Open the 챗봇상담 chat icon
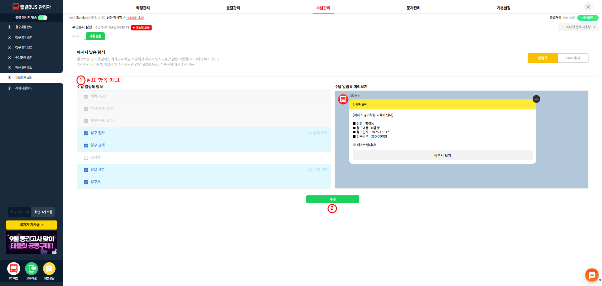This screenshot has height=286, width=602. (49, 269)
